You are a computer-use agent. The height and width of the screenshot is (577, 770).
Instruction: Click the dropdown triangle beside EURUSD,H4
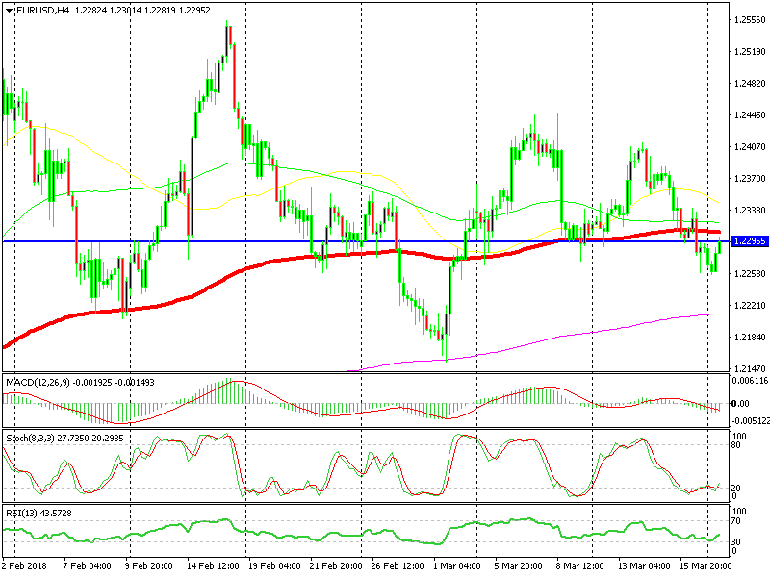(x=10, y=11)
